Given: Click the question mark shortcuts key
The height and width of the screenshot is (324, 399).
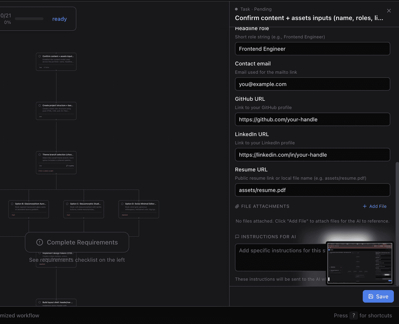Looking at the screenshot, I should [354, 316].
